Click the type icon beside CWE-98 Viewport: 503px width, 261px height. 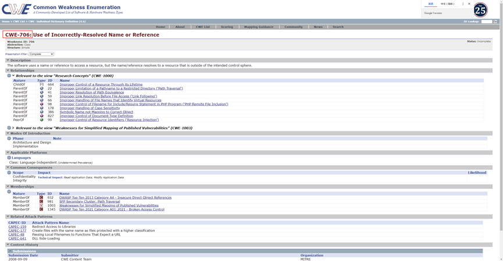coord(41,104)
